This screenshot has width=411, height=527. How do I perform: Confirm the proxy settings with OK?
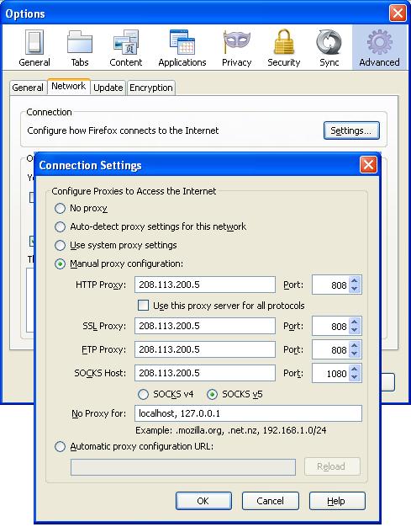click(x=203, y=501)
